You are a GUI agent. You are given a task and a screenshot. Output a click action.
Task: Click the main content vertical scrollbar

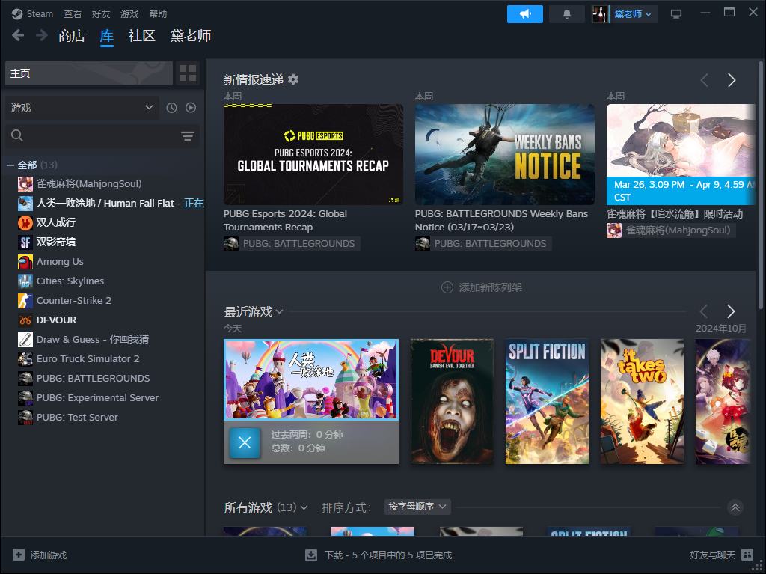click(x=760, y=185)
